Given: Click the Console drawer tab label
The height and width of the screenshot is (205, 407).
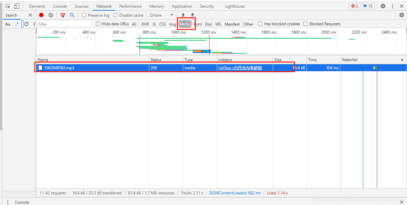Looking at the screenshot, I should (x=22, y=202).
